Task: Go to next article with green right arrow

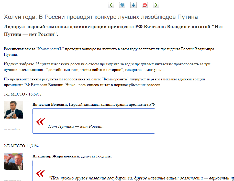Action: (x=156, y=5)
